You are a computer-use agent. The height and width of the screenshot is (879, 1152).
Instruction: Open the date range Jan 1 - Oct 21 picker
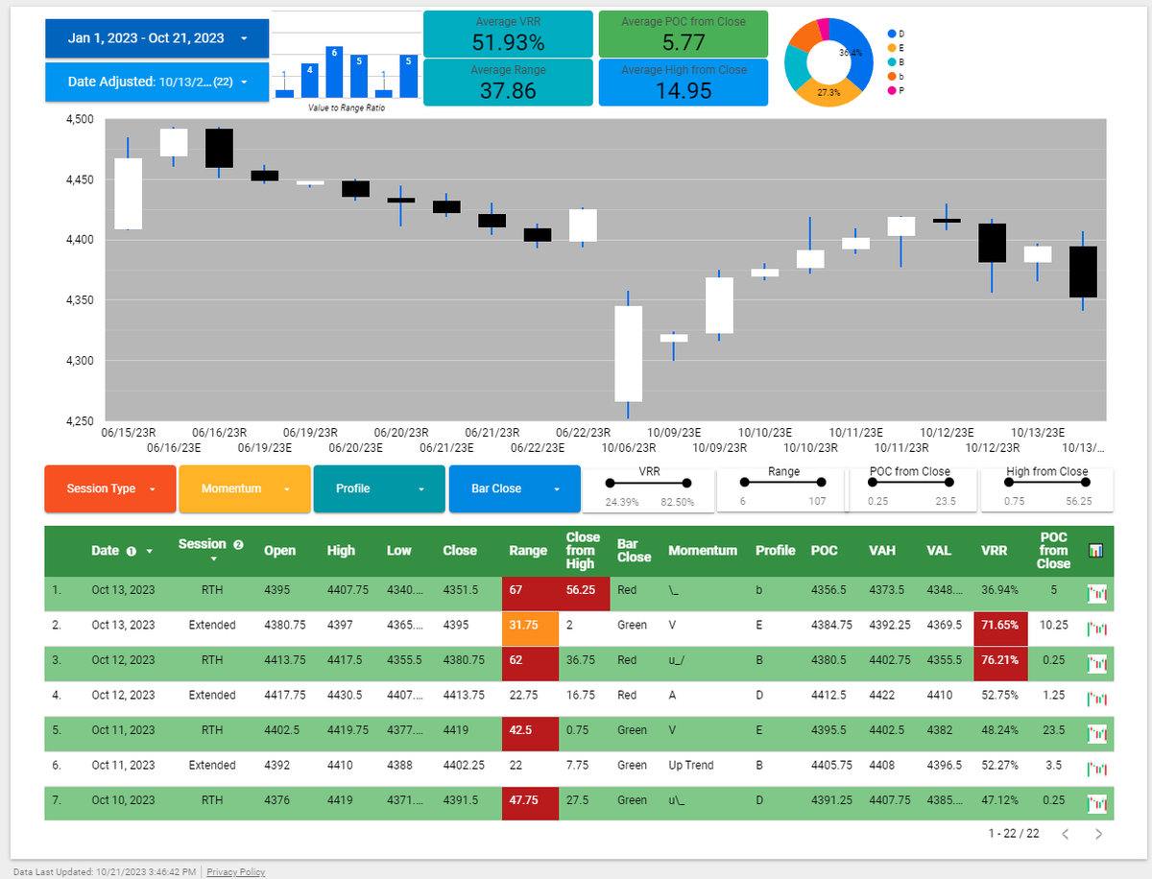point(157,37)
